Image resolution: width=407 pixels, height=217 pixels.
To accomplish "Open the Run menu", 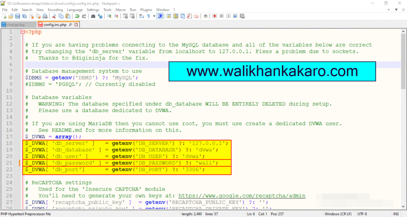I will coord(133,10).
